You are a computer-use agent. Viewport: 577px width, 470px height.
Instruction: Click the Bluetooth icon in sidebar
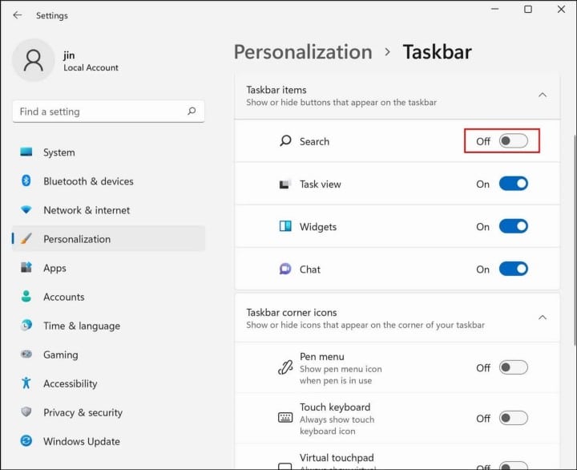click(x=26, y=180)
